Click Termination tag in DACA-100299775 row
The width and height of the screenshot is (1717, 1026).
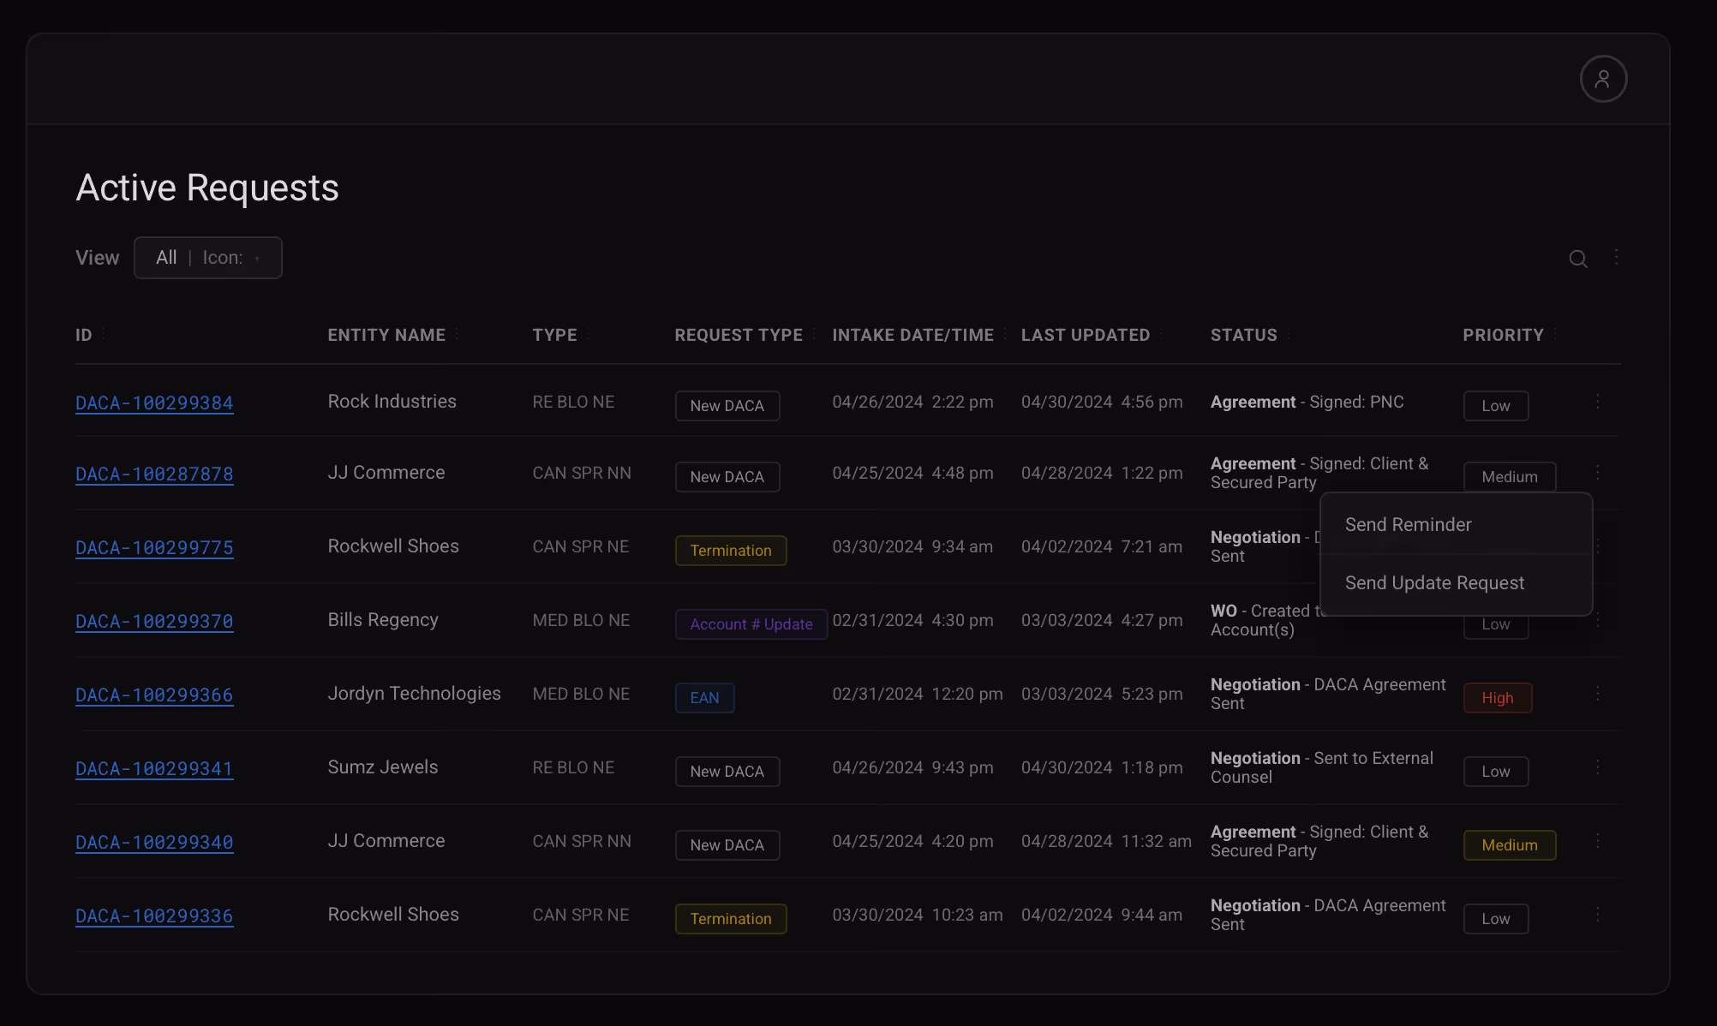tap(731, 551)
